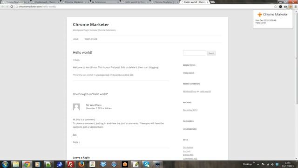Viewport: 298px width, 168px height.
Task: Open Dropbox from the taskbar
Action: (x=103, y=164)
